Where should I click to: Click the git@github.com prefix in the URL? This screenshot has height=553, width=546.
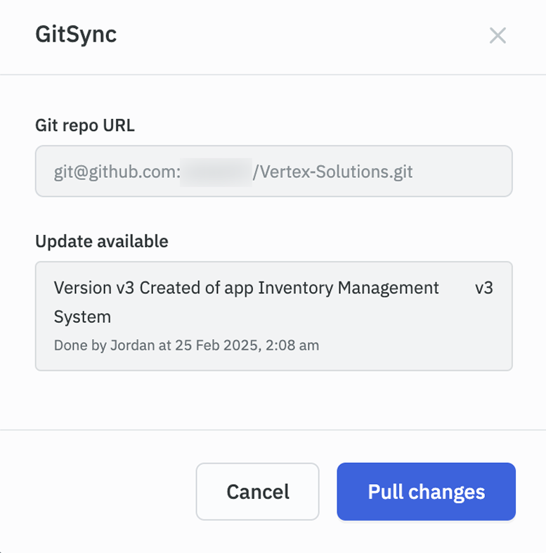(x=117, y=172)
